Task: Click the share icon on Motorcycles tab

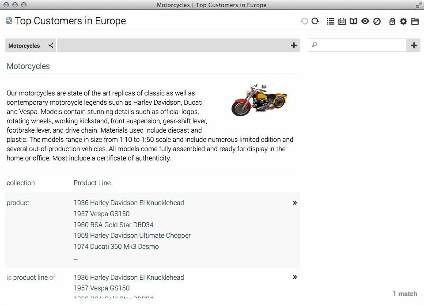Action: click(x=50, y=45)
